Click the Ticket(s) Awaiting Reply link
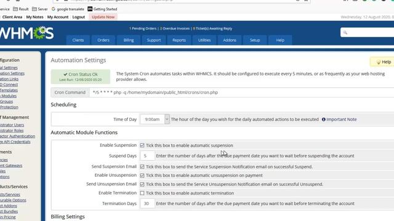The image size is (394, 221). click(212, 29)
